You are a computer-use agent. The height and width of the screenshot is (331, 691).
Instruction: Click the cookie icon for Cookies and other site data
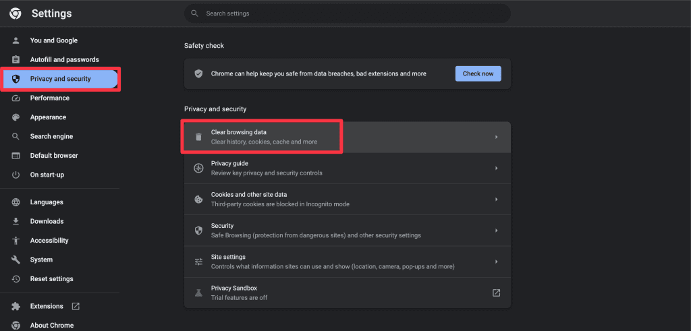click(x=199, y=200)
